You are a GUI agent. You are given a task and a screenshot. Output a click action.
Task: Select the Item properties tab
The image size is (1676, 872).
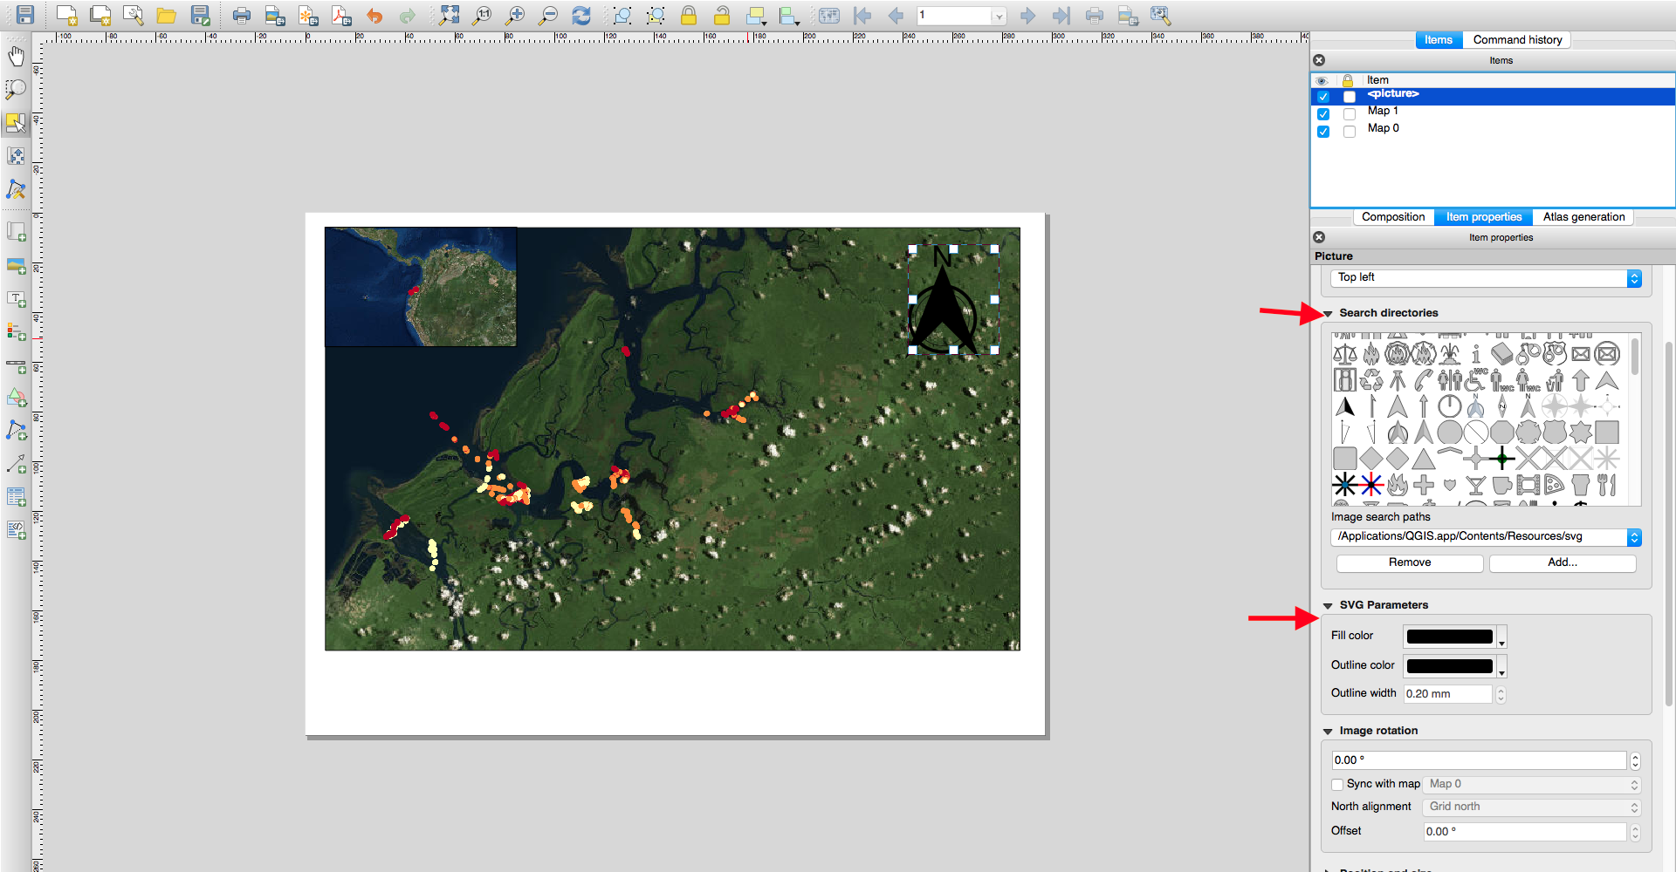coord(1483,217)
